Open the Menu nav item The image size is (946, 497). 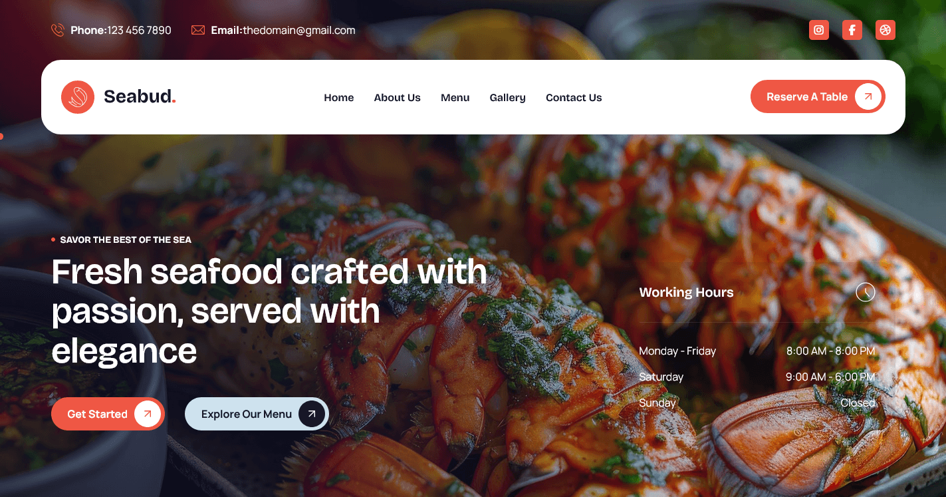tap(455, 98)
